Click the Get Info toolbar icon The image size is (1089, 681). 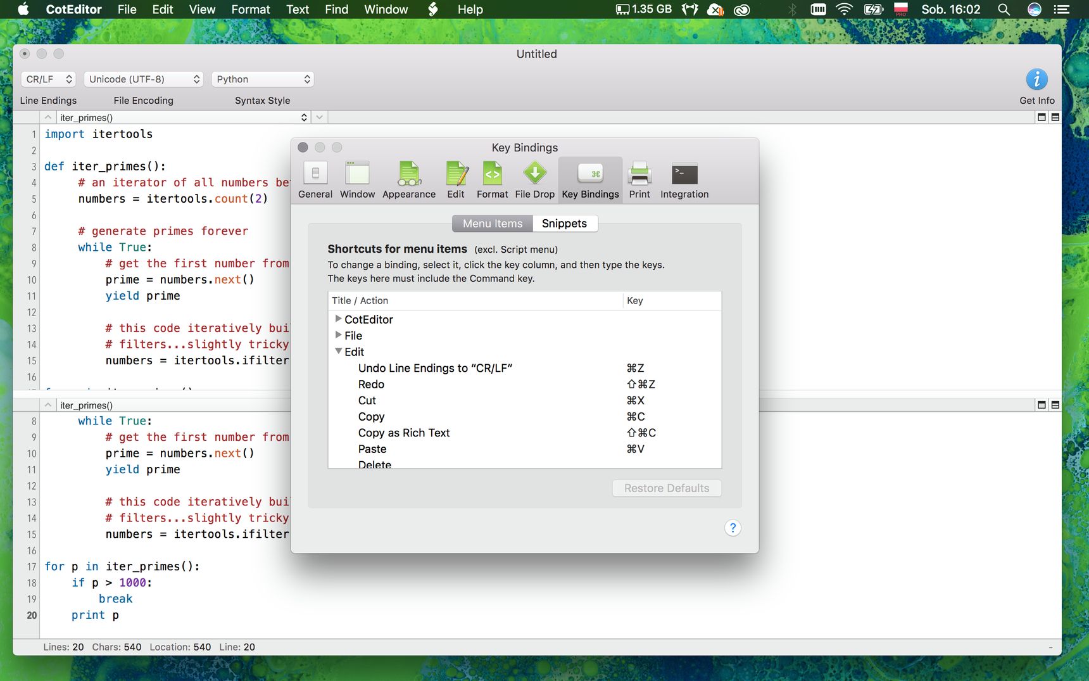click(x=1036, y=80)
